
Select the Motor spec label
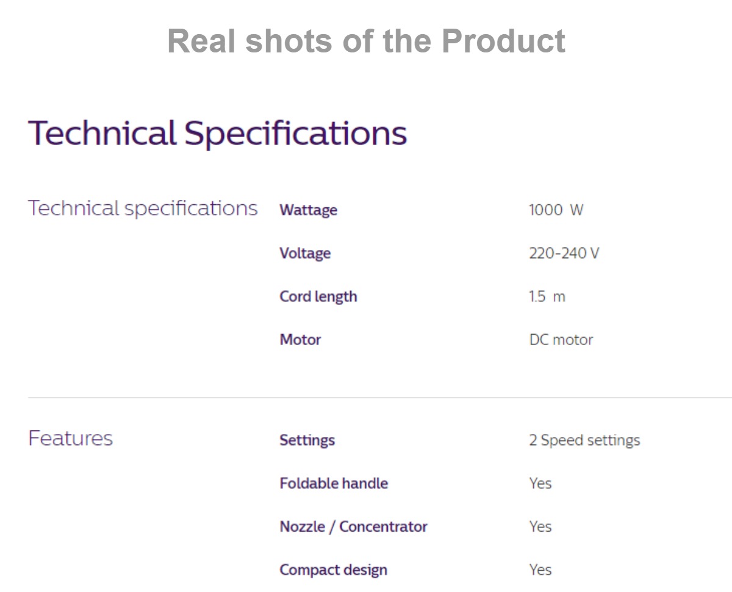click(x=300, y=340)
